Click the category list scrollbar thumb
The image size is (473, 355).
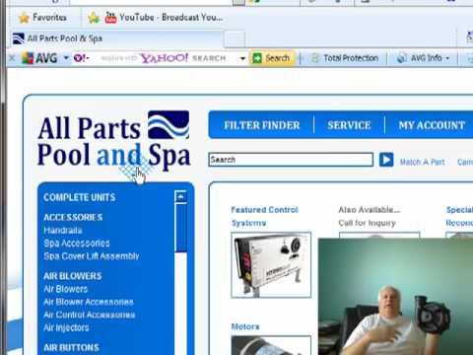[x=180, y=228]
